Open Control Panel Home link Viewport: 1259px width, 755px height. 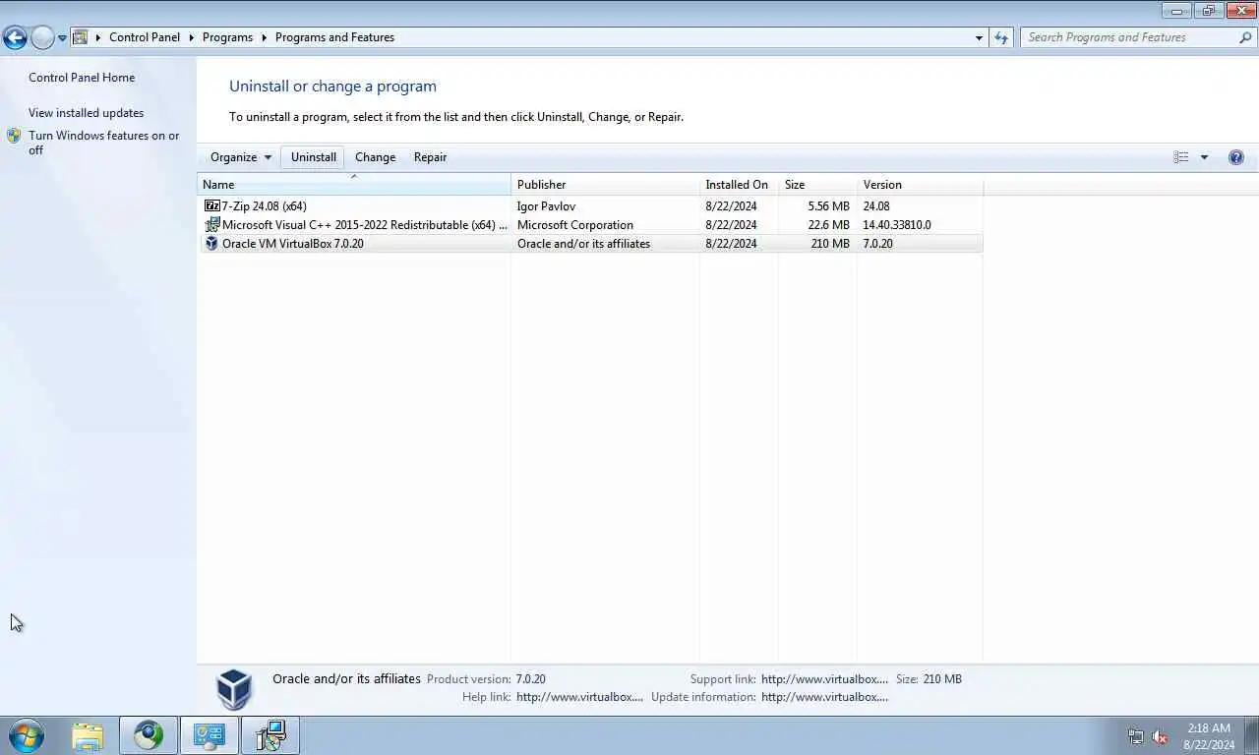(x=82, y=78)
